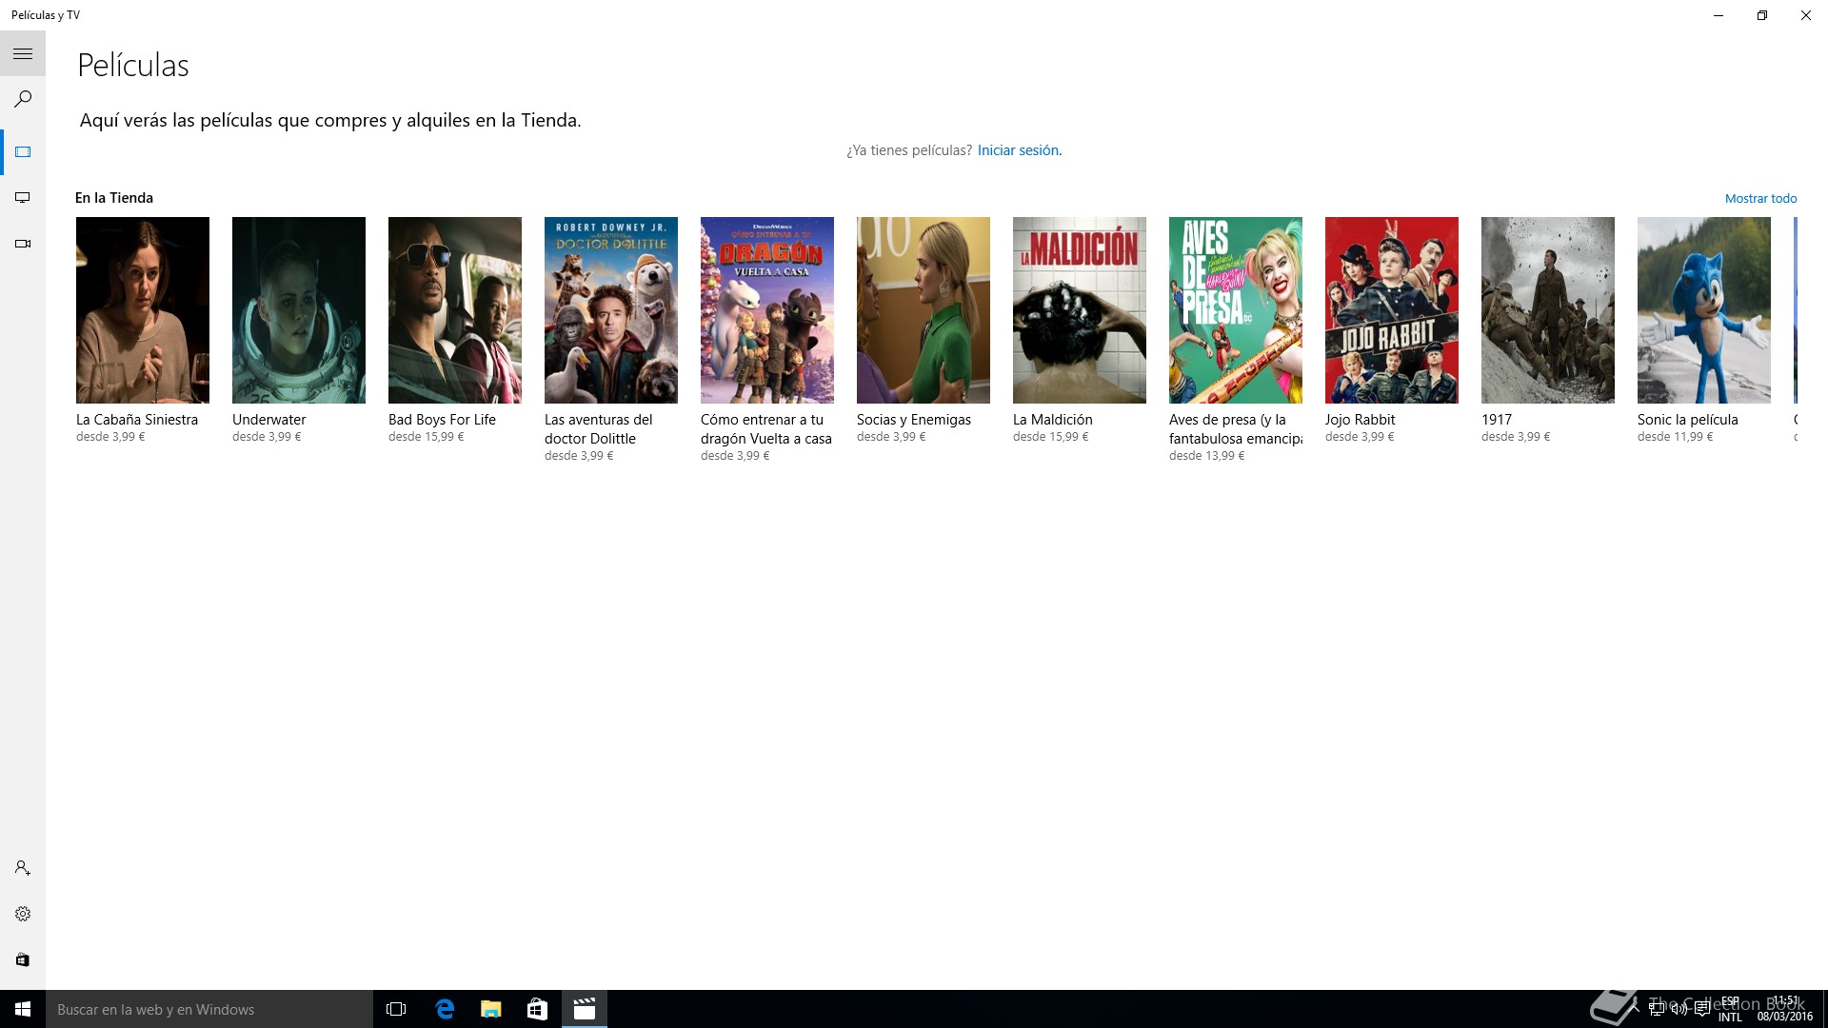Screen dimensions: 1828x1028
Task: Open the settings gear in sidebar
Action: 23,914
